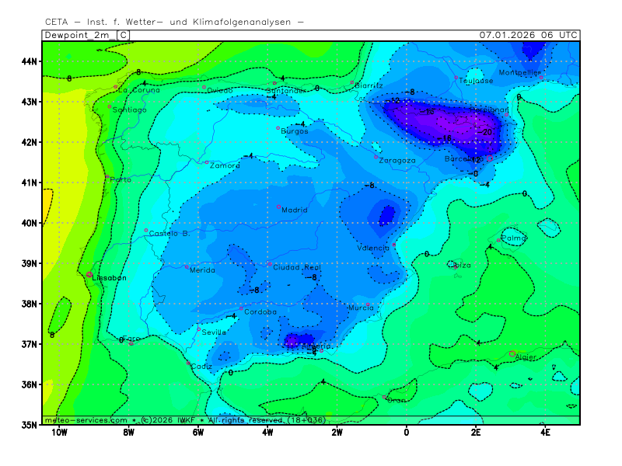
Task: Select the Zaragoza location marker
Action: tap(376, 157)
